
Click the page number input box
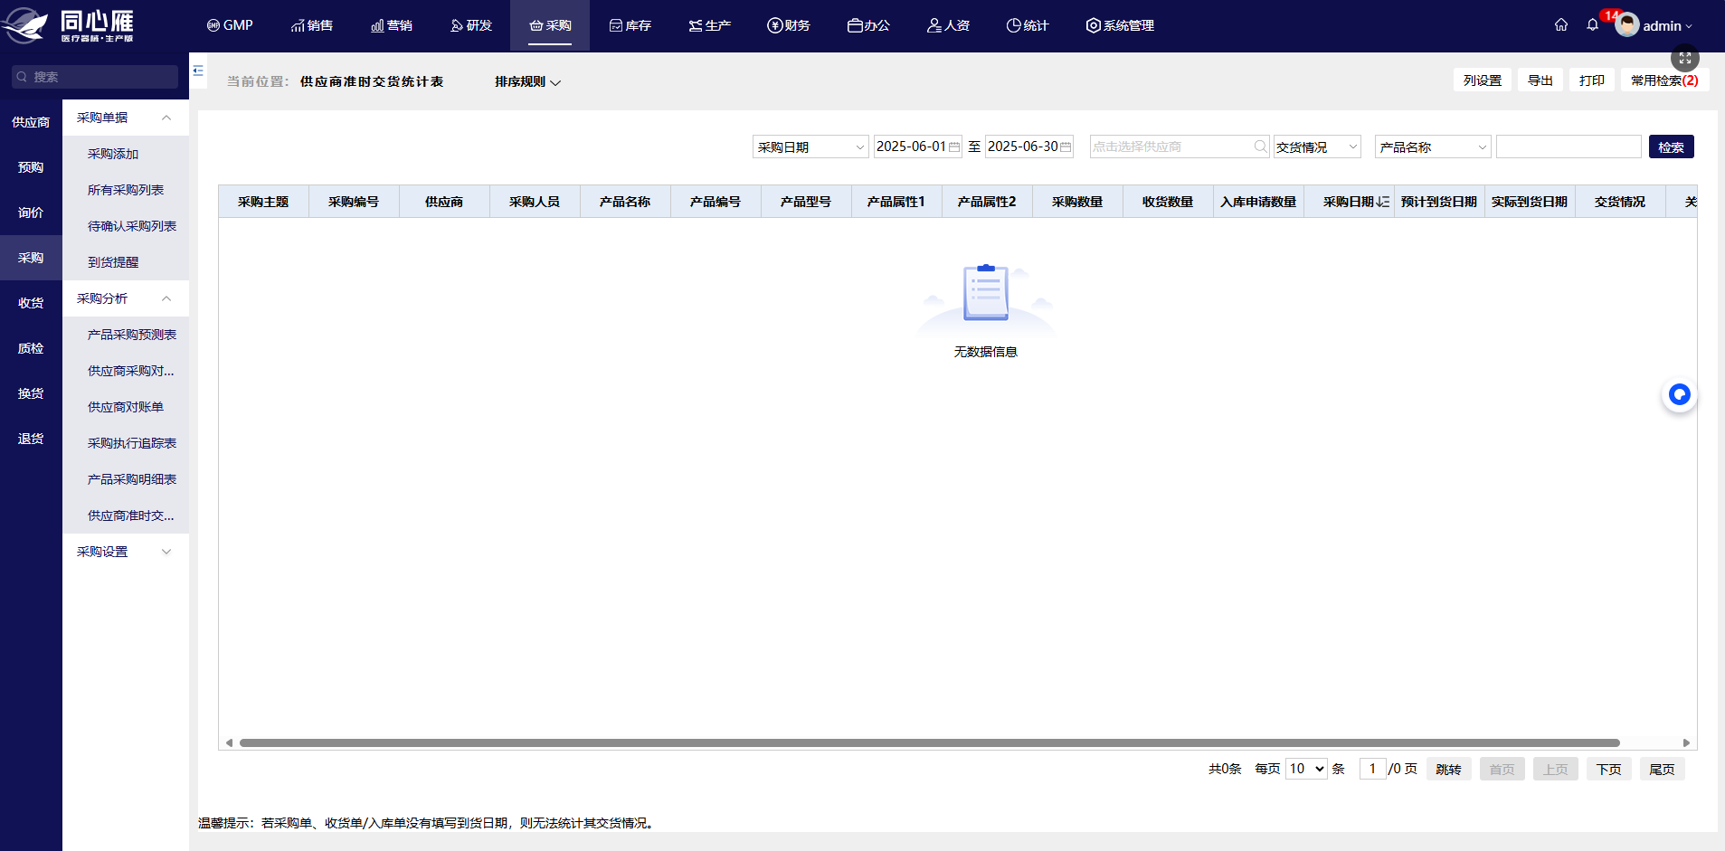[x=1372, y=769]
